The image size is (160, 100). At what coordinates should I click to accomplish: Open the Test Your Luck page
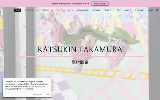point(63,10)
